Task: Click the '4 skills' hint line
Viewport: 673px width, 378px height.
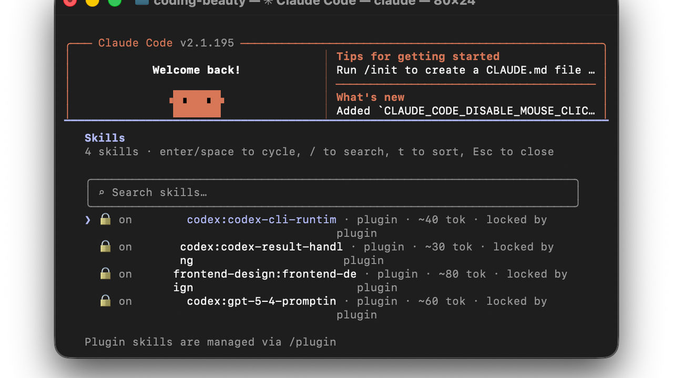Action: (x=319, y=152)
